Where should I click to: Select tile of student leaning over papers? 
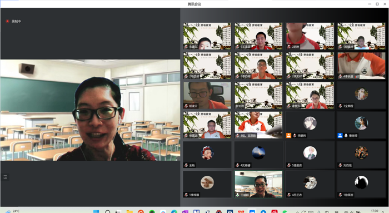[258, 125]
